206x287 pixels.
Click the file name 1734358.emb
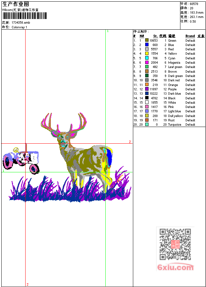pos(21,23)
